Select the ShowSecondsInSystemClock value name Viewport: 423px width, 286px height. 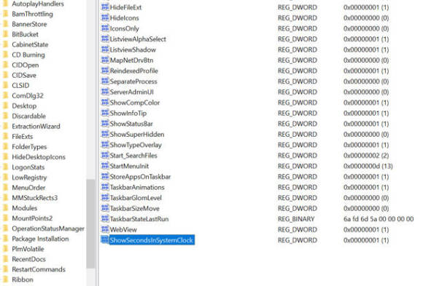(152, 240)
